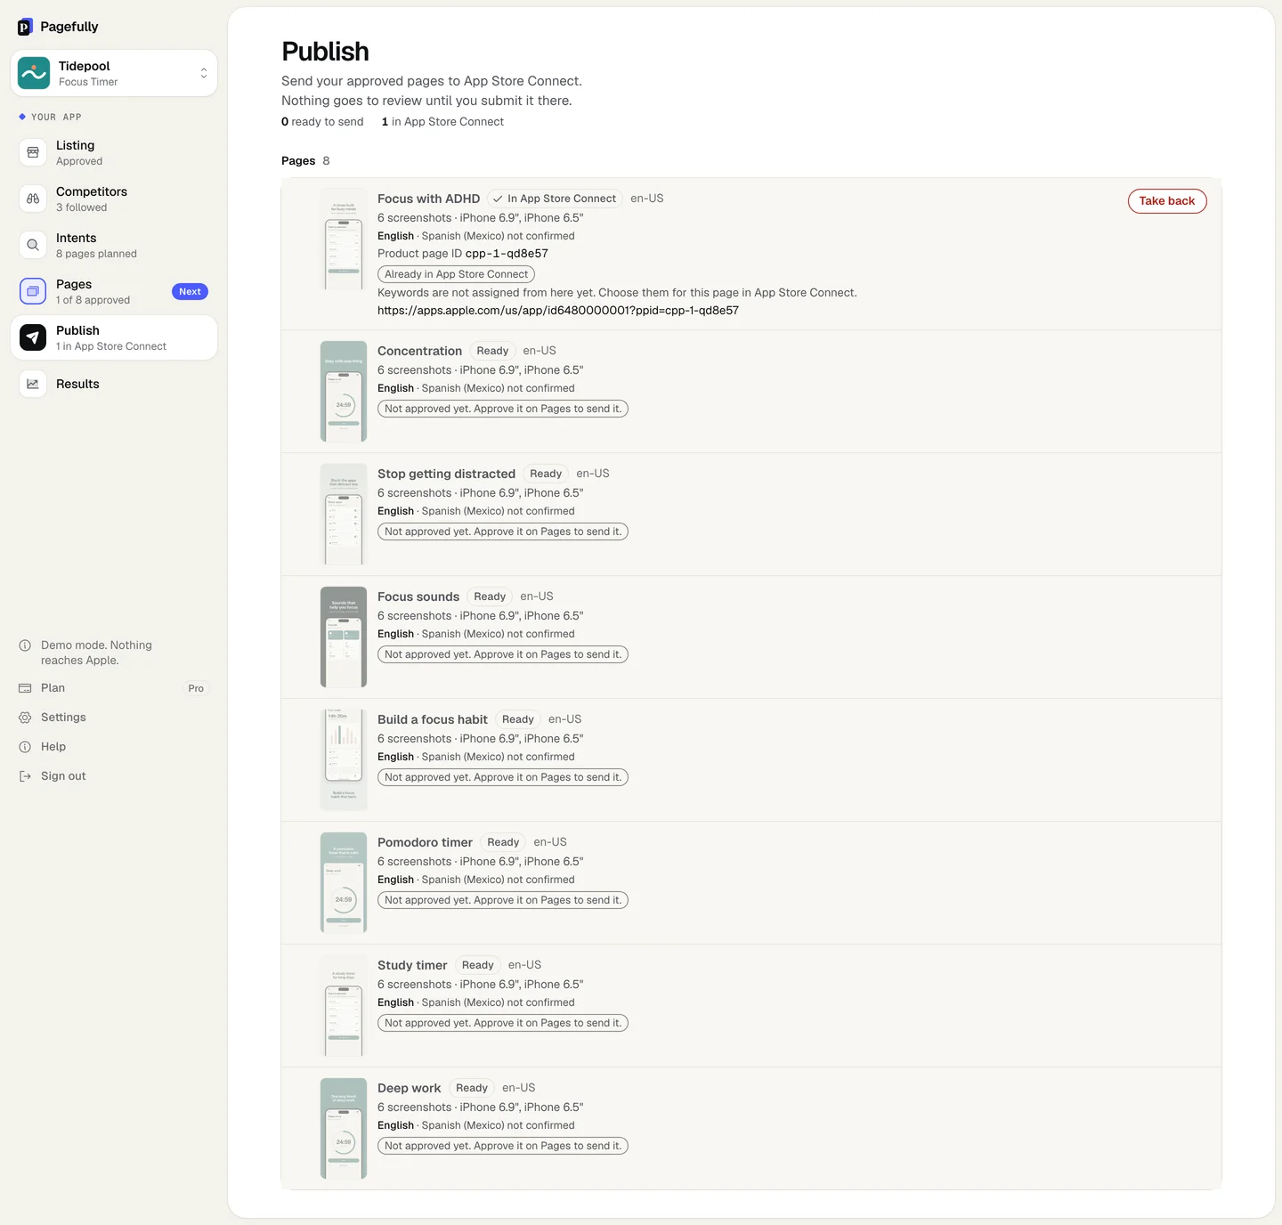Click the Plan card icon

[x=25, y=688]
